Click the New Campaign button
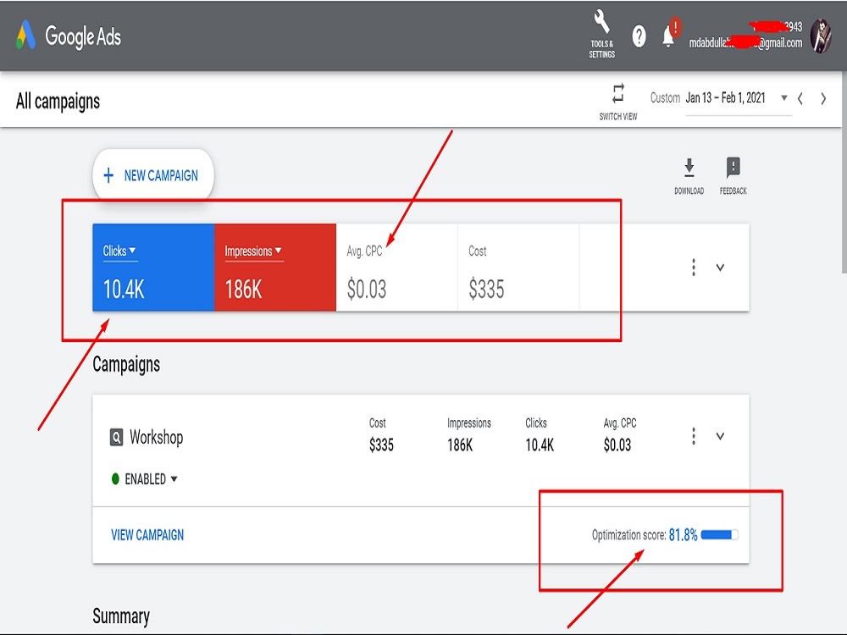Screen dimensions: 847x635 (152, 175)
